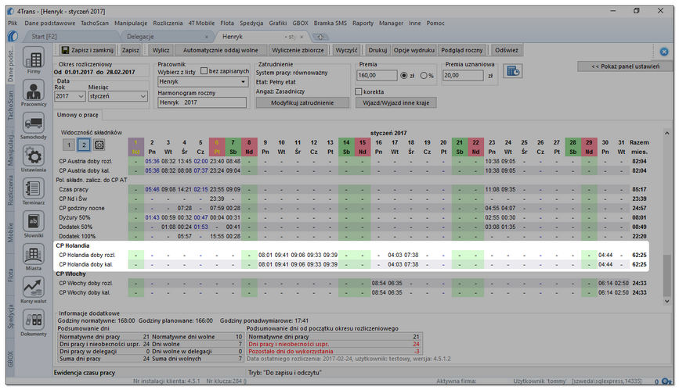The width and height of the screenshot is (679, 390).
Task: Click the 'Dyżury 50%' row label
Action: [x=74, y=217]
